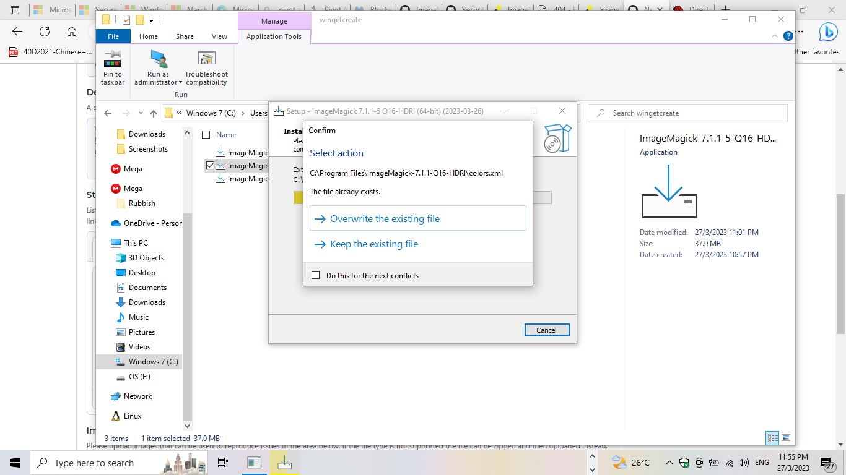Click the back navigation arrow in File Explorer
This screenshot has width=846, height=475.
coord(107,113)
